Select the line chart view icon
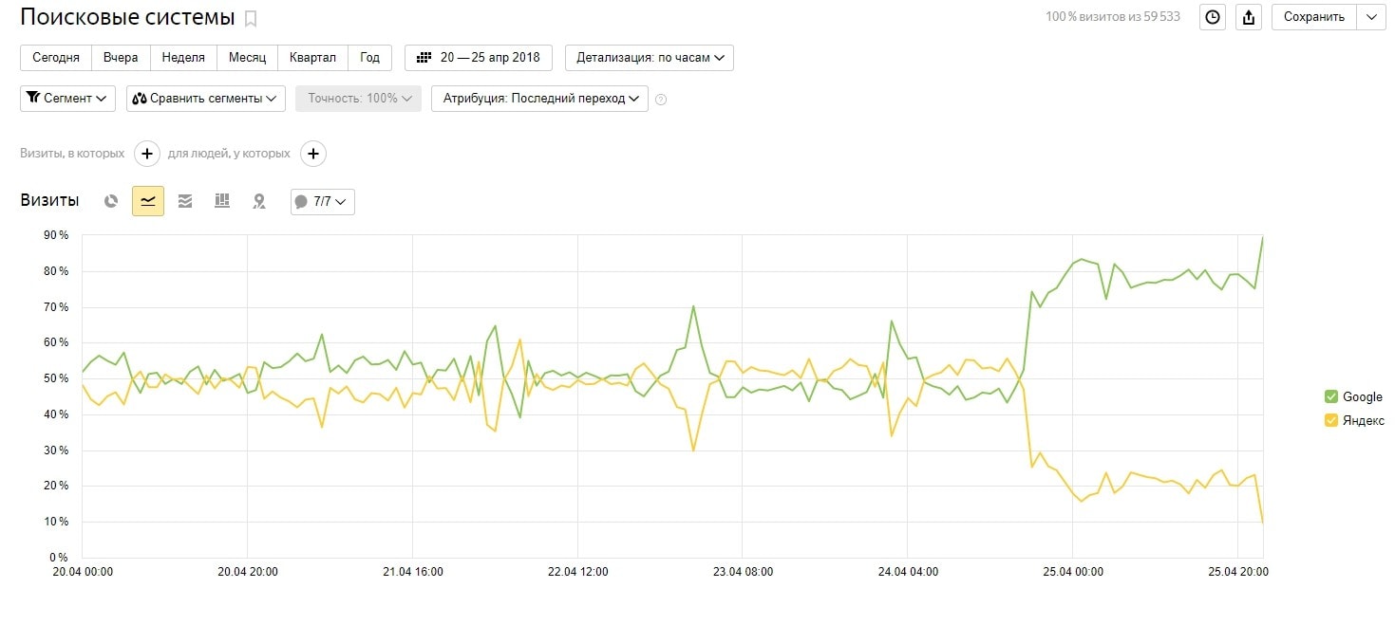The image size is (1395, 625). [148, 201]
